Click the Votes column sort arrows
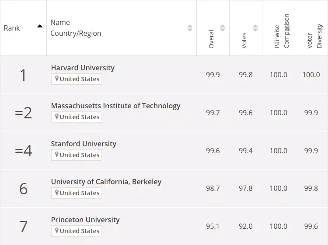 [255, 28]
